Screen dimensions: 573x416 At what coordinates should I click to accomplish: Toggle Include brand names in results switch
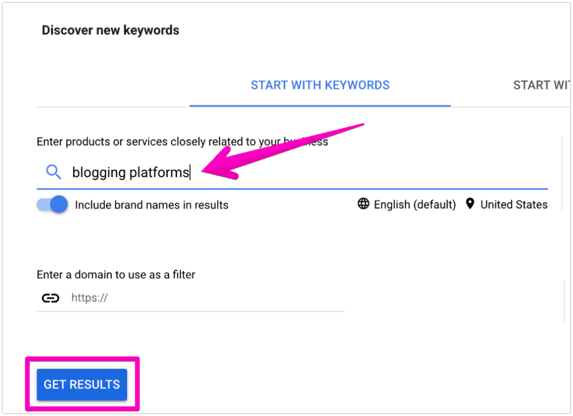pos(52,204)
